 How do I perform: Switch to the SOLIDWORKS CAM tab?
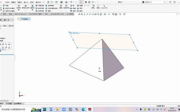click(57, 14)
